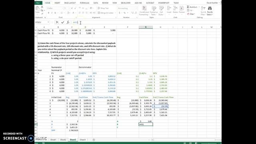Click the Decrease Decimal icon

pyautogui.click(x=136, y=13)
